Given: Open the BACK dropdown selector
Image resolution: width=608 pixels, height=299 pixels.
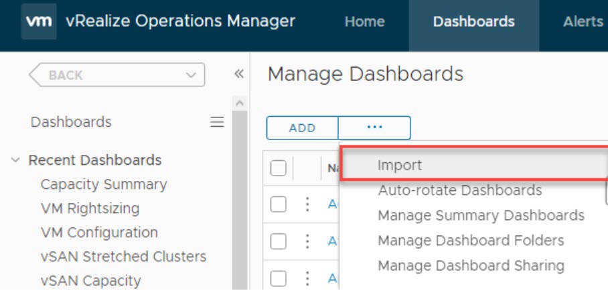Looking at the screenshot, I should coord(117,75).
